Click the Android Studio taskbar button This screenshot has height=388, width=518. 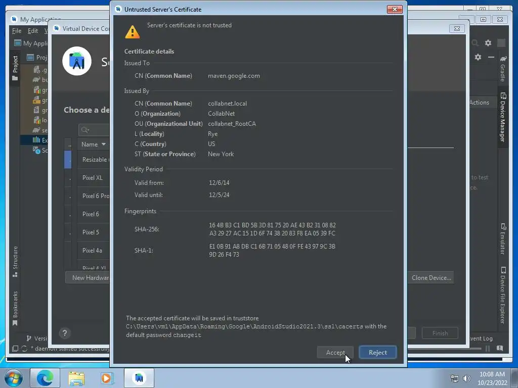(x=139, y=378)
